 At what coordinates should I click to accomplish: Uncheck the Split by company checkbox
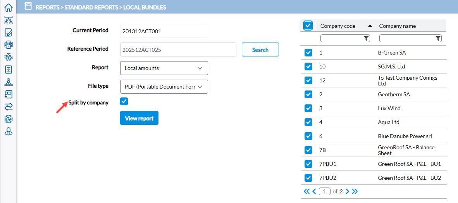tap(124, 101)
